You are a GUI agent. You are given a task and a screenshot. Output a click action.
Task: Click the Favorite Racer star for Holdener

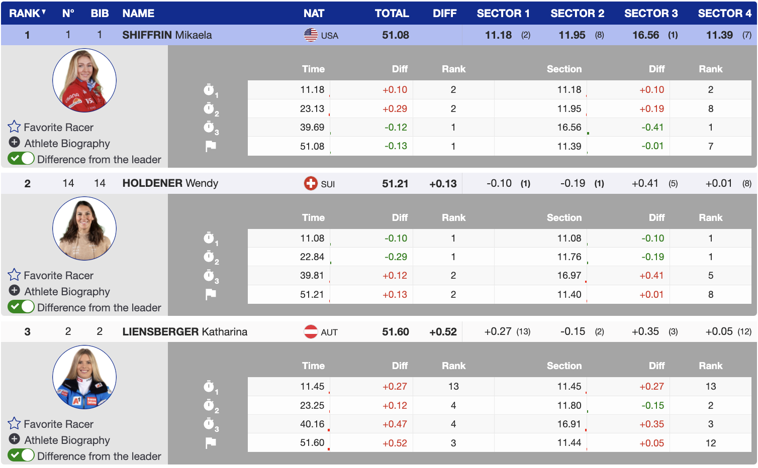[14, 275]
